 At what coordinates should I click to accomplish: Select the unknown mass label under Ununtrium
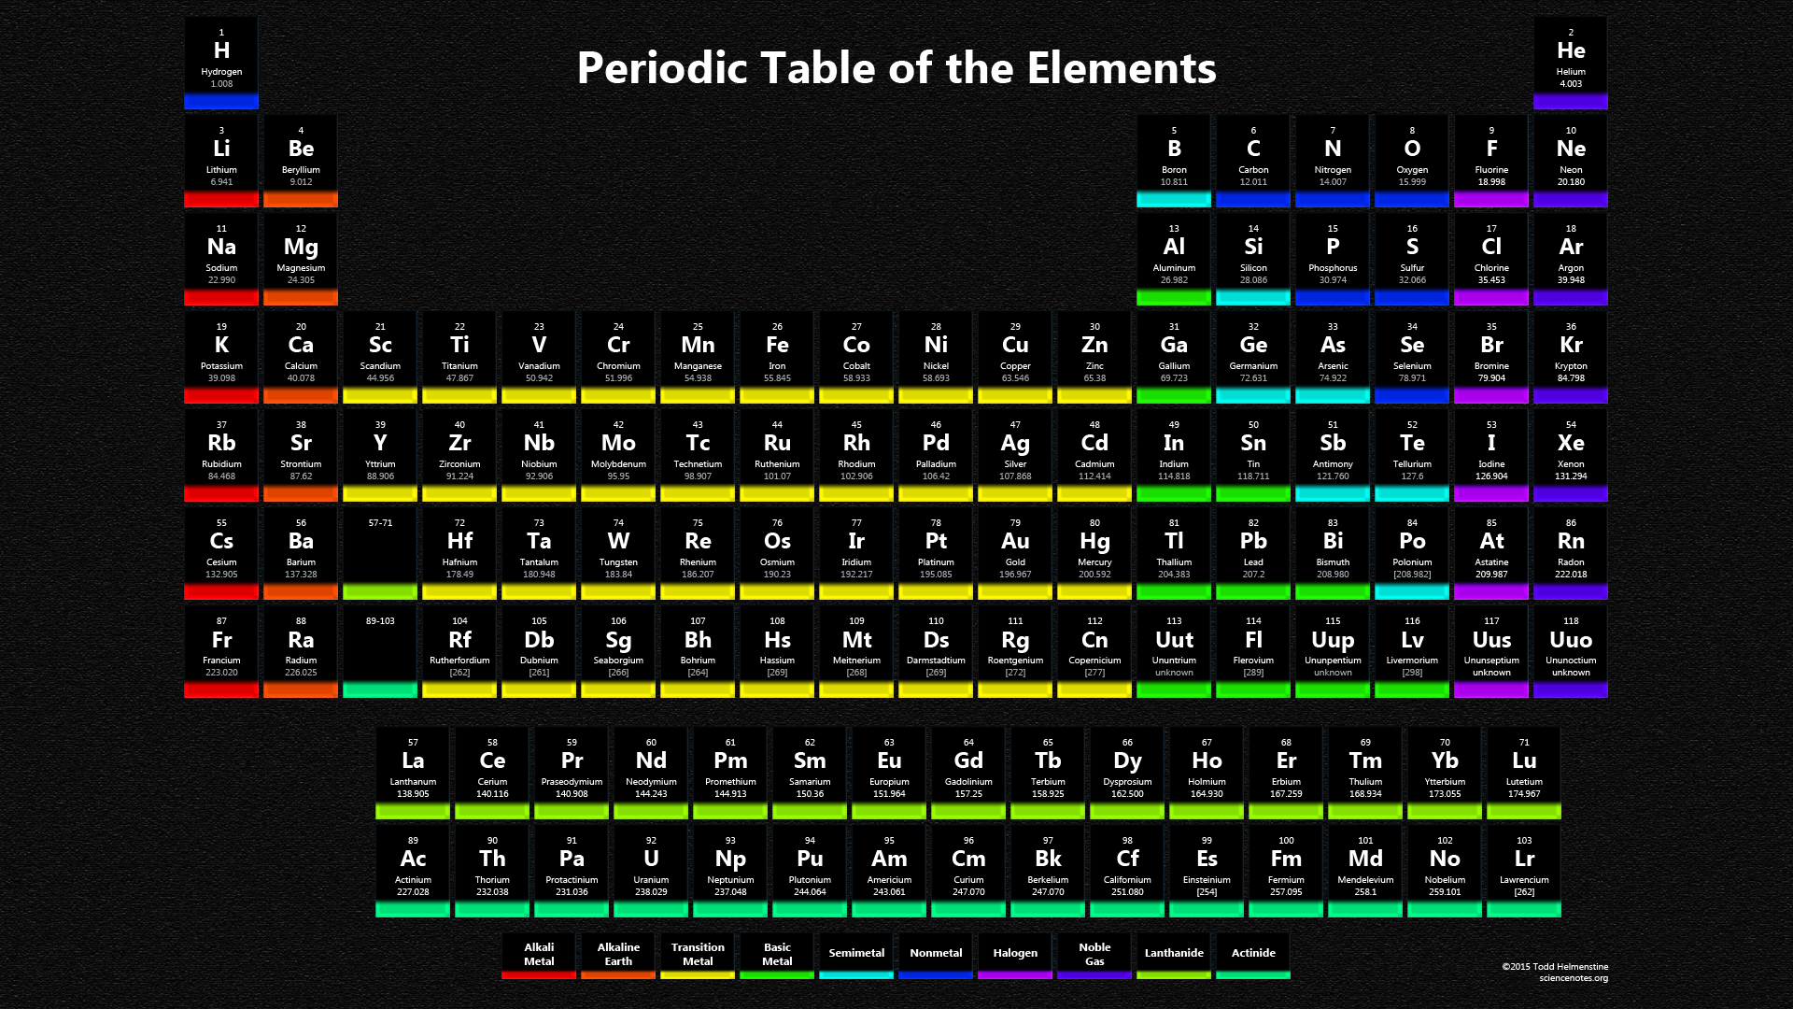(1174, 672)
